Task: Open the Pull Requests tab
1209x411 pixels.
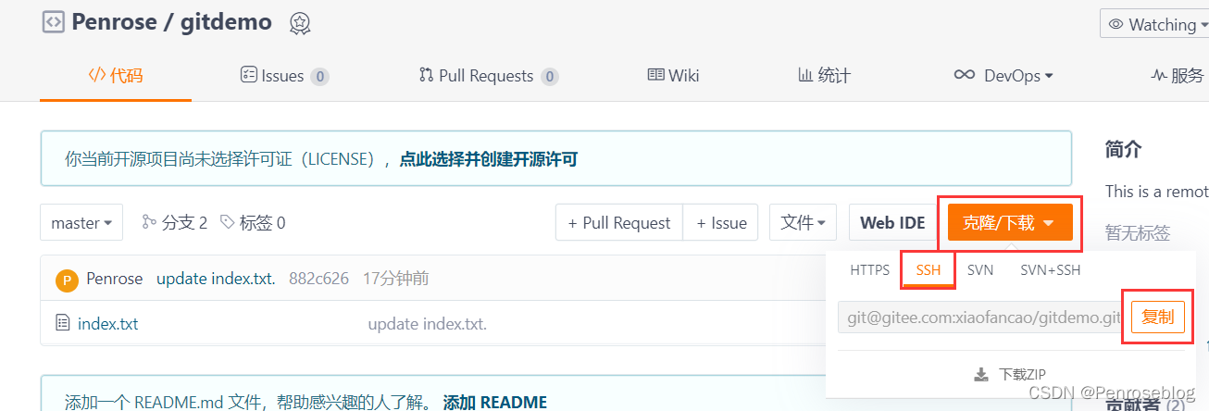Action: point(488,76)
